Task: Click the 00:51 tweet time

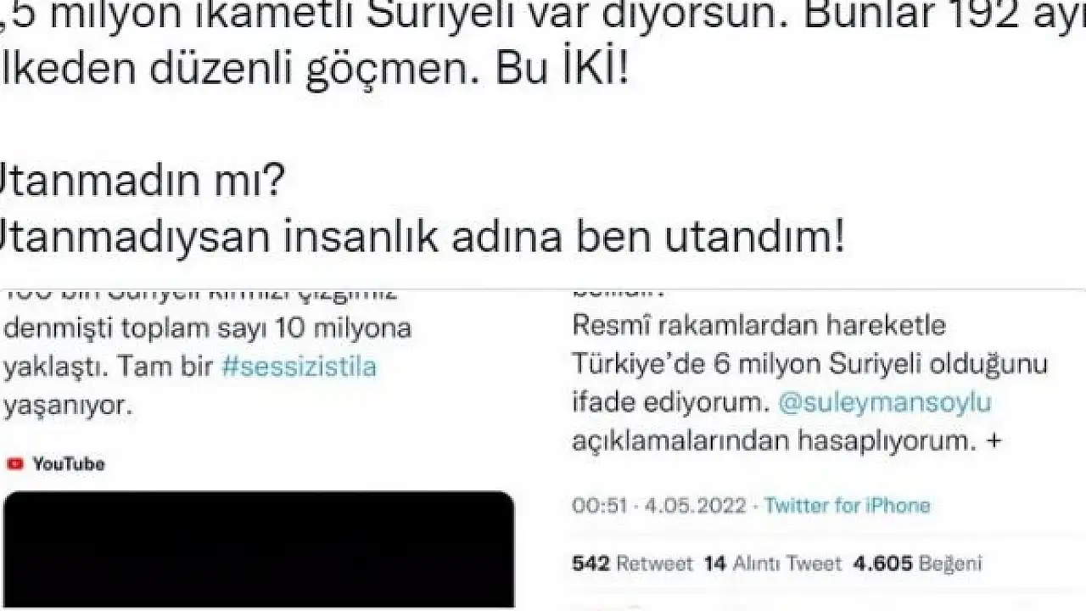Action: [599, 506]
